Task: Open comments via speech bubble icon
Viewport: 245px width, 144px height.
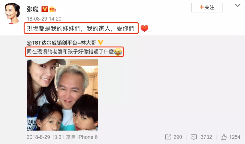Action: tap(194, 137)
